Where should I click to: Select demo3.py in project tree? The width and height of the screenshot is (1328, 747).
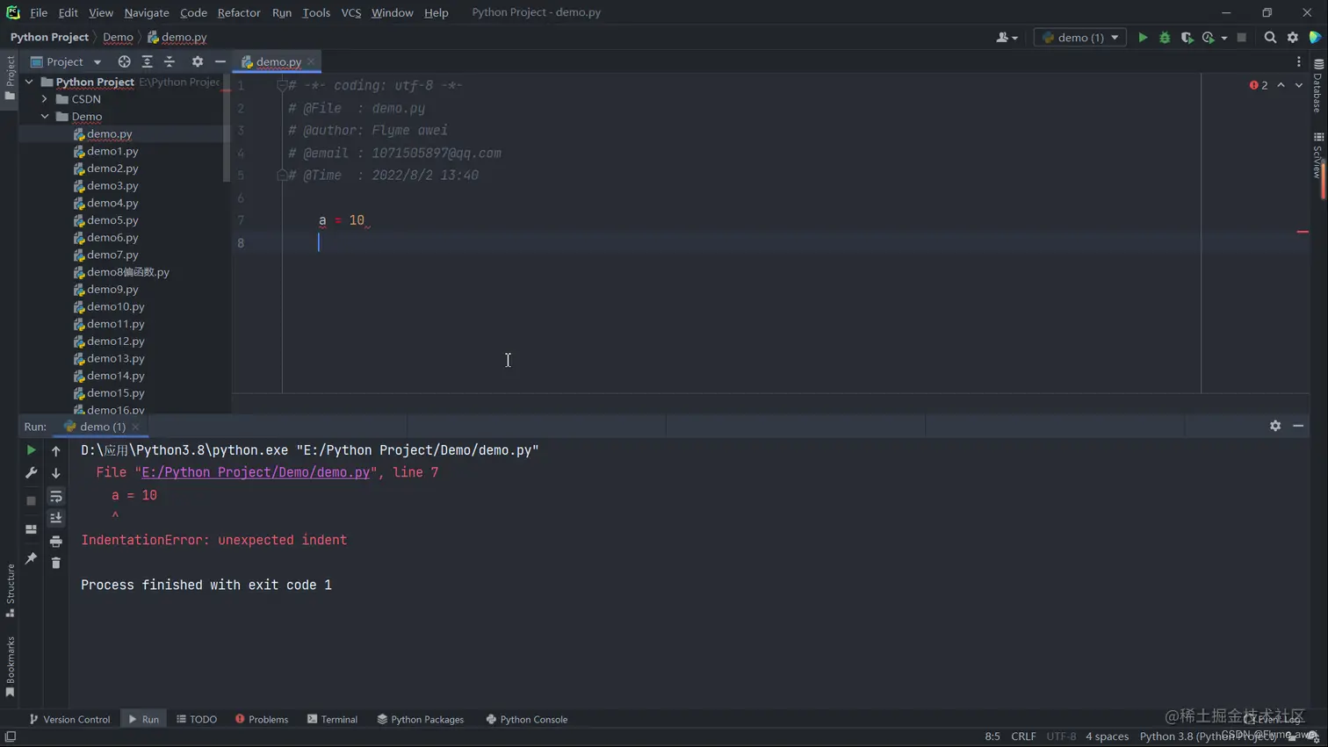112,185
